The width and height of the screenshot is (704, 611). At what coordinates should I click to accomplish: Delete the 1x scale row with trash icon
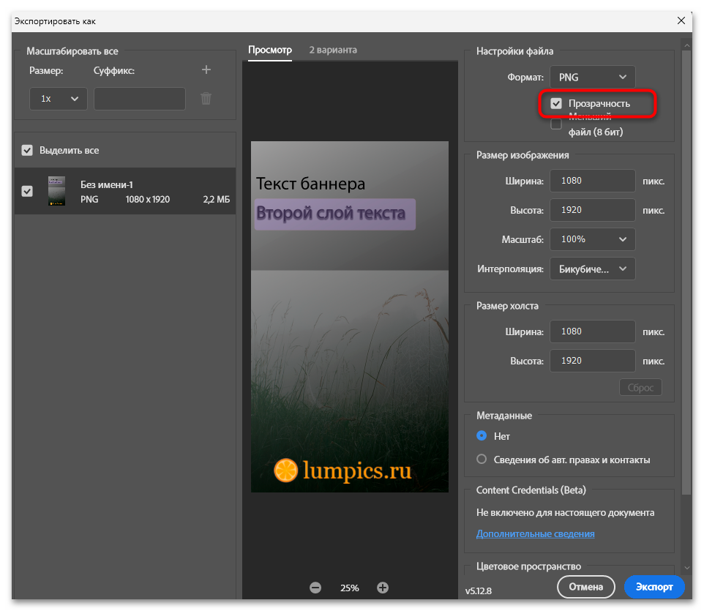pos(206,98)
